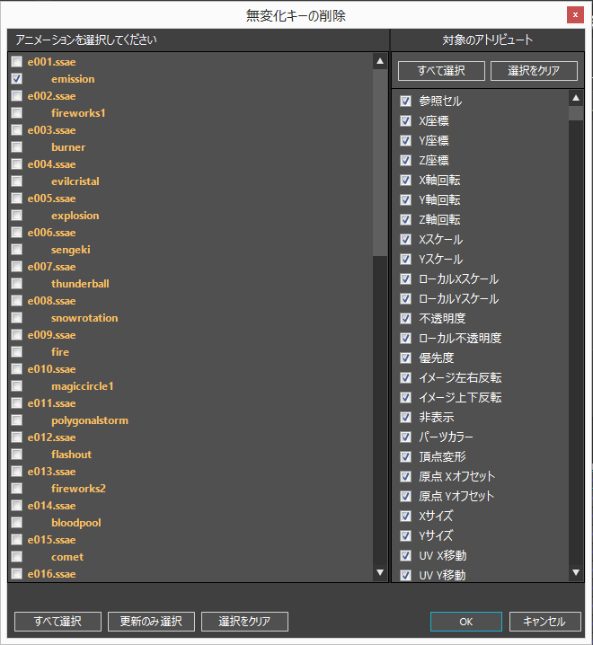Uncheck the Xサイズ attribute
The image size is (593, 645).
point(406,516)
